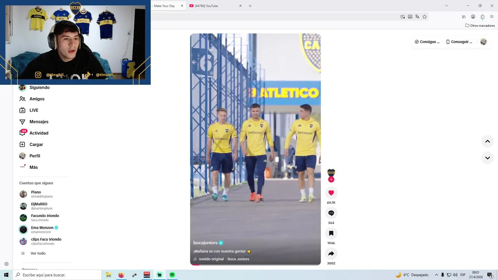Click the Conseguir ... app button
Image resolution: width=498 pixels, height=280 pixels.
(x=459, y=42)
